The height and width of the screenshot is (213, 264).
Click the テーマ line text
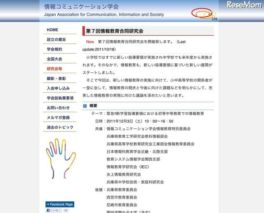(x=148, y=113)
